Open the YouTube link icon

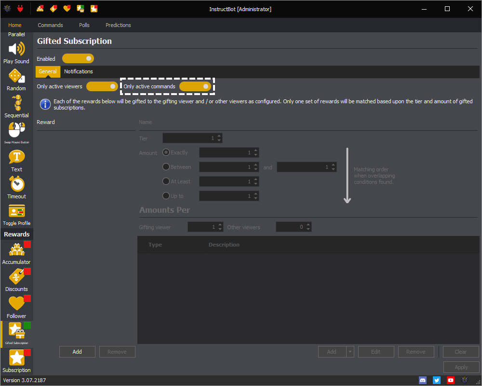pyautogui.click(x=451, y=380)
